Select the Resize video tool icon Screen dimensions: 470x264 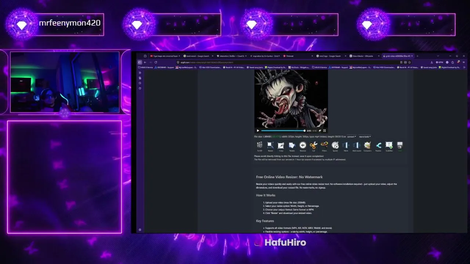(270, 147)
